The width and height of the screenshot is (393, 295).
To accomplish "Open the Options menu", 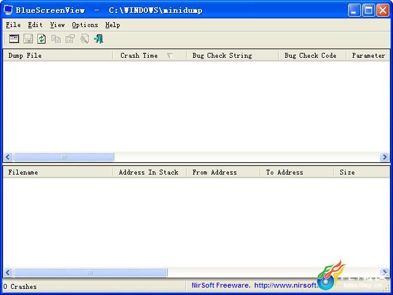I will click(x=85, y=25).
